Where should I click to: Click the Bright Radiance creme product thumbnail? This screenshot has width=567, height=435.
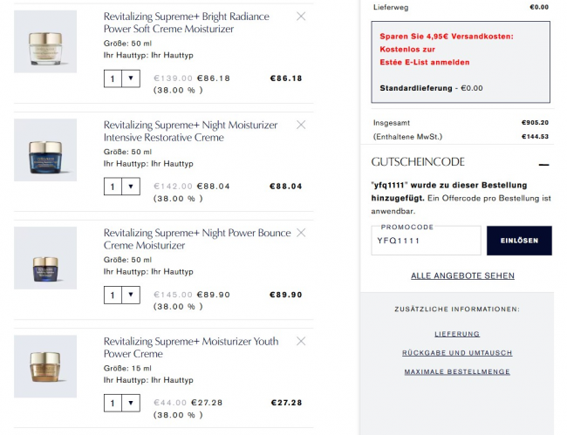pos(45,42)
